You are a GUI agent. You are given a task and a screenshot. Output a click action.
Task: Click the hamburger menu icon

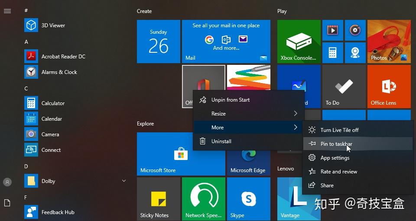(7, 11)
